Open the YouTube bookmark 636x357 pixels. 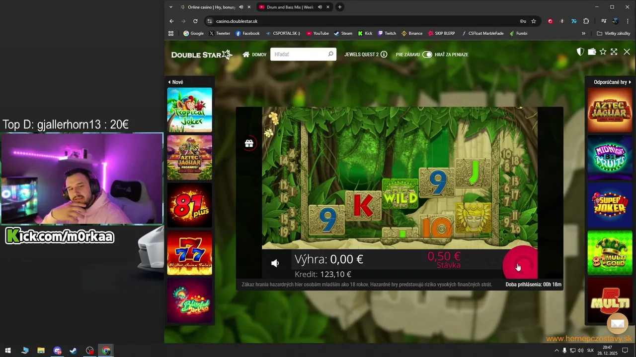pos(318,33)
